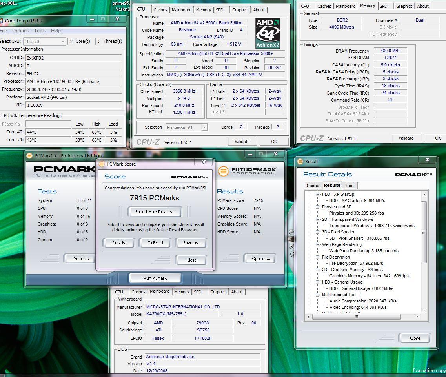
Task: Open CPU tab in bottom mainboard CPU-Z
Action: click(x=119, y=292)
